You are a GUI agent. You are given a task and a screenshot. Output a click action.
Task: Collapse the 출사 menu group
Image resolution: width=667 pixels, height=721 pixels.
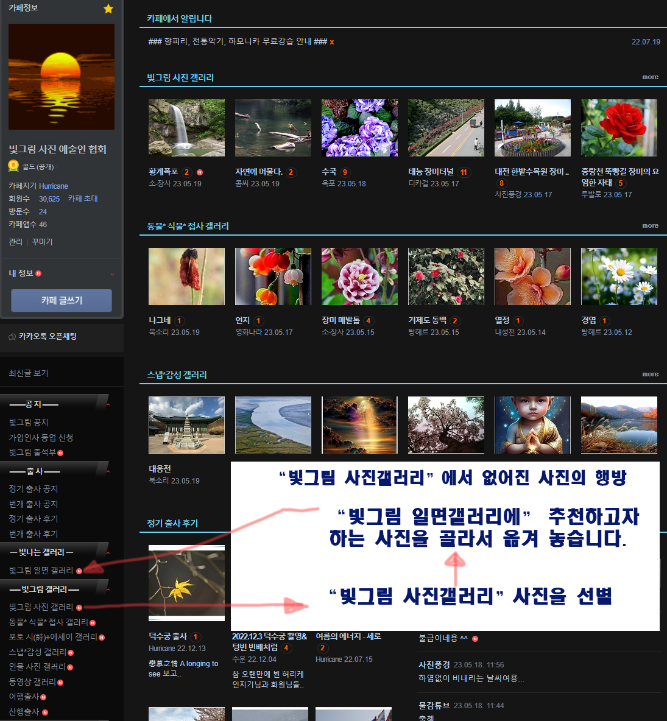point(108,472)
